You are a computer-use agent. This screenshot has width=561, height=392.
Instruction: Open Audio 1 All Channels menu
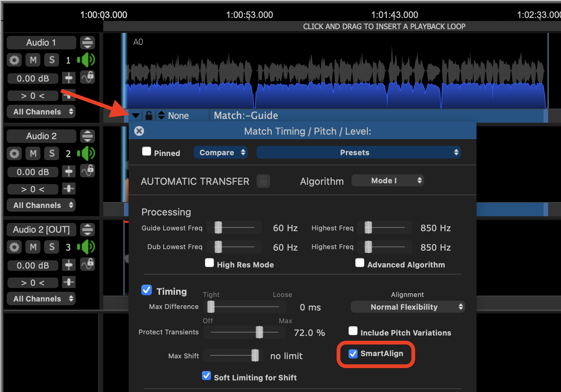pos(41,112)
